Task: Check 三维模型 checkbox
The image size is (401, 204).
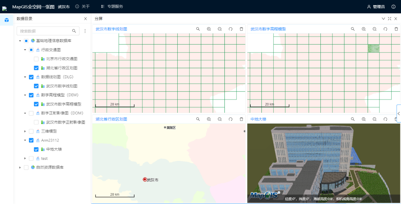Action: click(x=31, y=131)
